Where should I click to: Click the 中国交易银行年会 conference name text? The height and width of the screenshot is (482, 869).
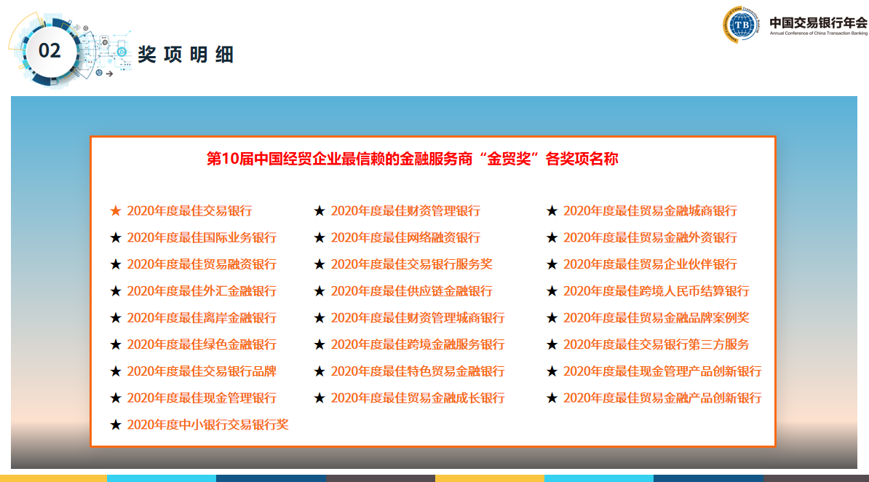point(818,21)
